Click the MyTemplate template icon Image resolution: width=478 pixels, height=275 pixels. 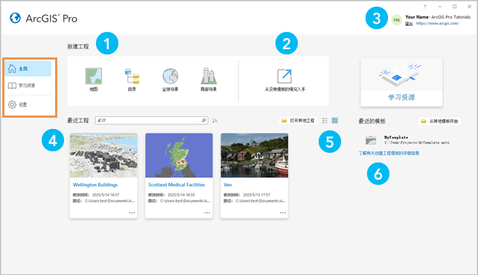point(371,140)
